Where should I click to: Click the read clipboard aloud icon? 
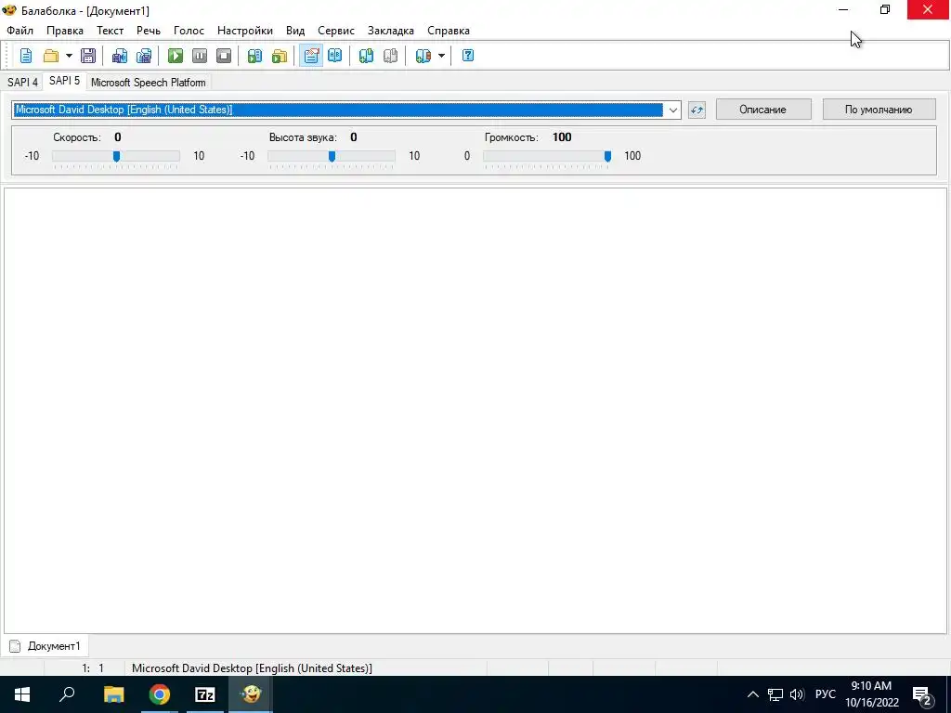[254, 56]
